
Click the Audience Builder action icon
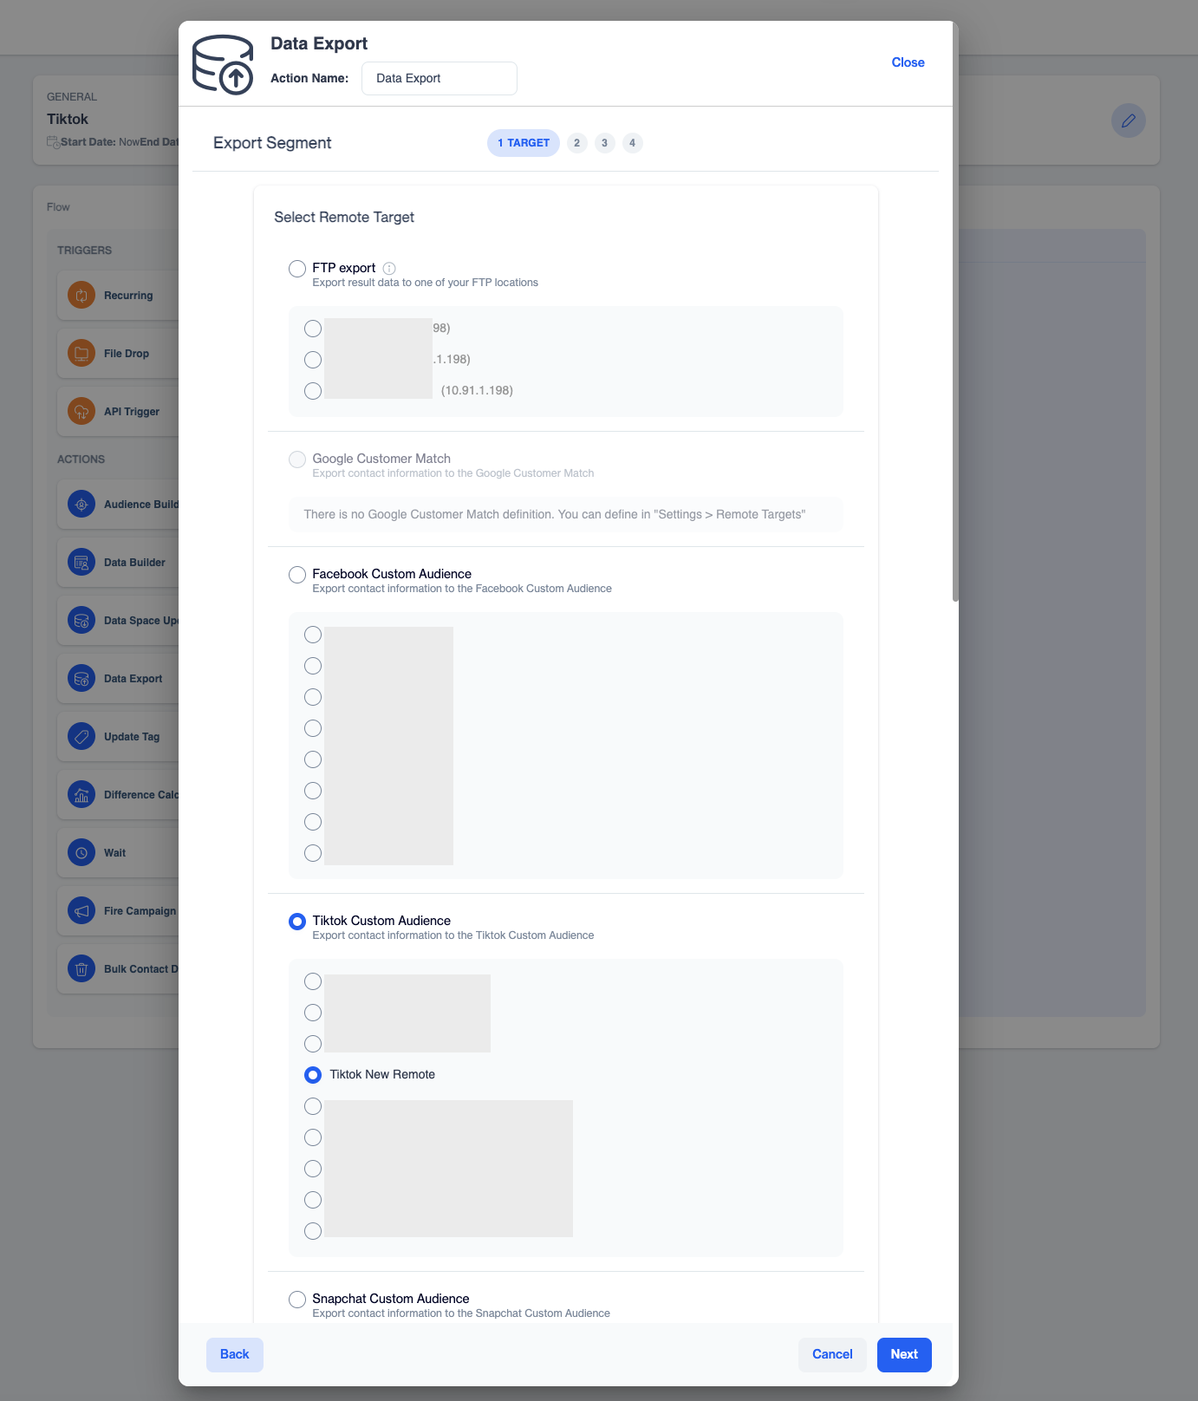click(x=81, y=505)
